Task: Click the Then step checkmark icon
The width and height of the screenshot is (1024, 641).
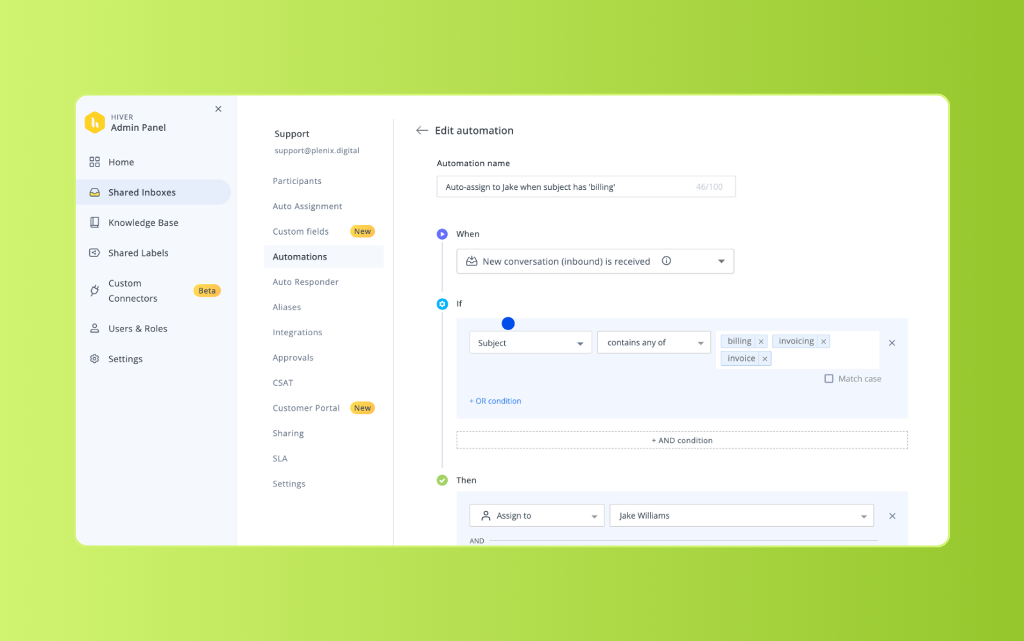Action: point(442,480)
